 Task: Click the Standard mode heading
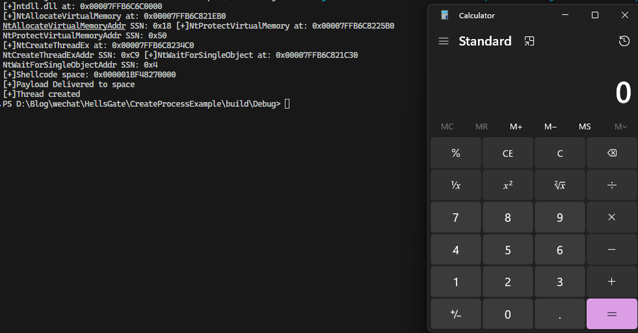tap(485, 41)
